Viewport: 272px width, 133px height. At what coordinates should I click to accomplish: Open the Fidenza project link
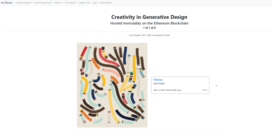tap(158, 80)
